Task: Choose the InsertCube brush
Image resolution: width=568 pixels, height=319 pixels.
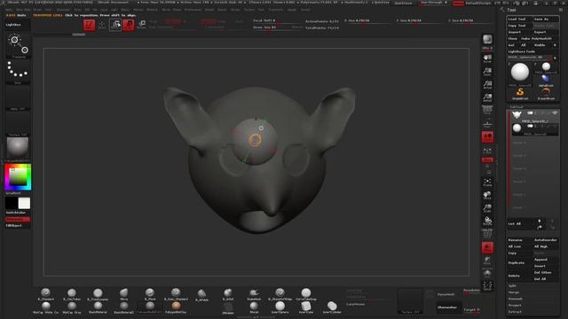Action: 306,307
